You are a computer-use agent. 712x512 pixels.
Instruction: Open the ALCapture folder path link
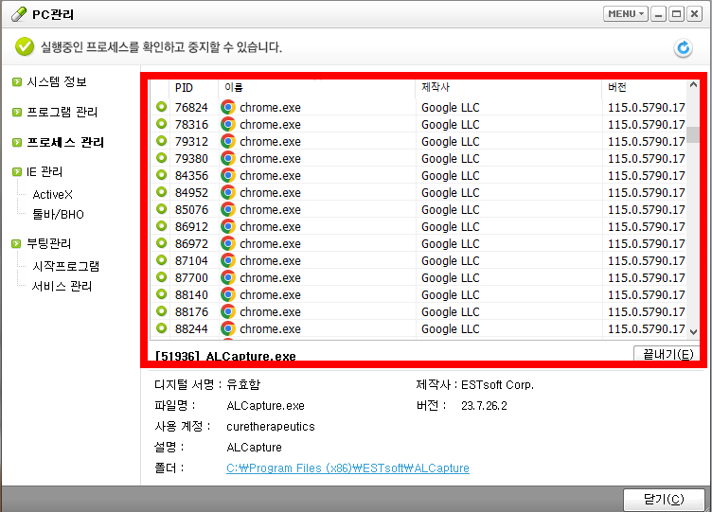coord(347,468)
